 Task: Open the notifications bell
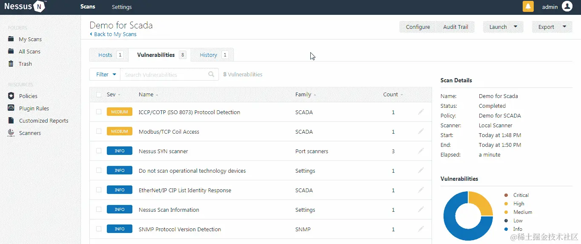pyautogui.click(x=528, y=7)
